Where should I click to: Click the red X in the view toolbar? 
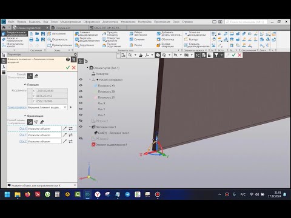(x=239, y=55)
